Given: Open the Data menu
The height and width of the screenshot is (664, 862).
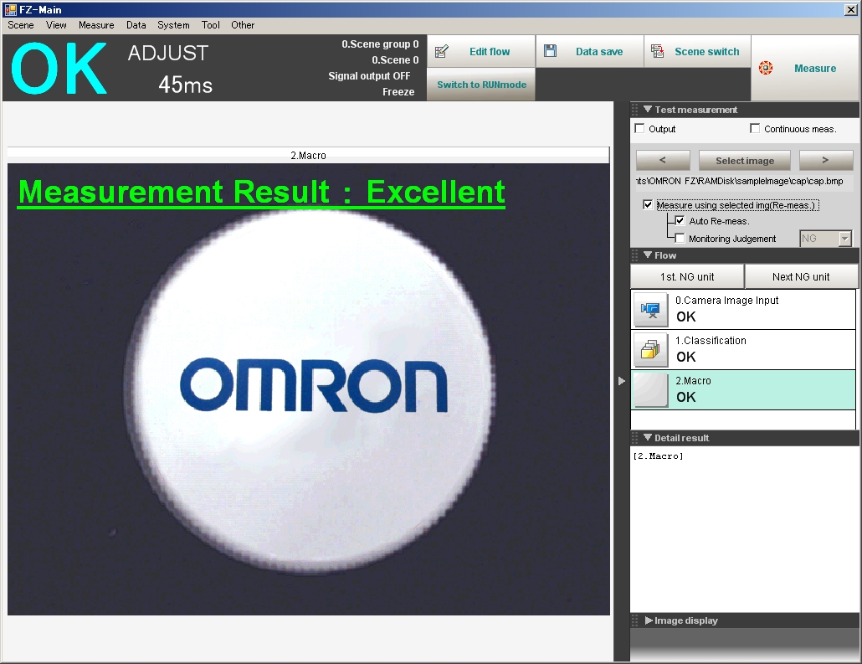Looking at the screenshot, I should tap(136, 25).
